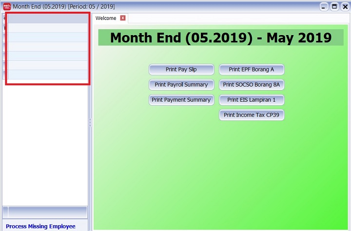
Task: Click Print SOCSO Borang 8A
Action: (x=251, y=85)
